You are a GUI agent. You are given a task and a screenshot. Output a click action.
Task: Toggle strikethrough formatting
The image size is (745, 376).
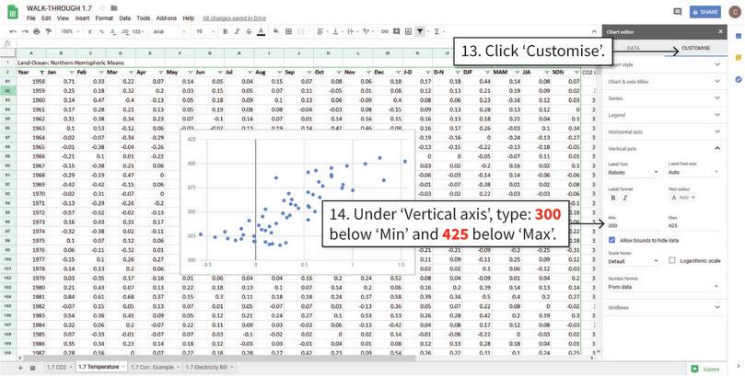pyautogui.click(x=249, y=32)
